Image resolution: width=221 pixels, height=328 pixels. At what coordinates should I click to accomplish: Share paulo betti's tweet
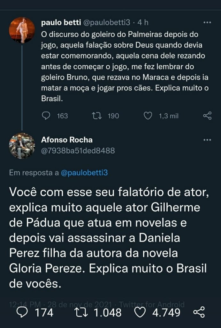point(207,116)
